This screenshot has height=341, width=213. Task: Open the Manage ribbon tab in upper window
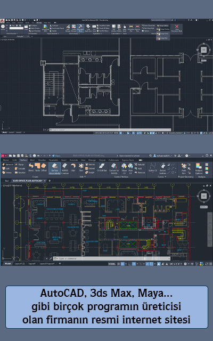pyautogui.click(x=39, y=22)
